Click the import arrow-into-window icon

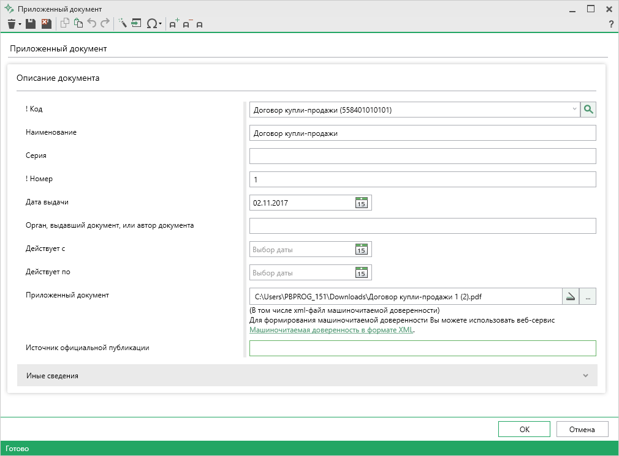[136, 24]
